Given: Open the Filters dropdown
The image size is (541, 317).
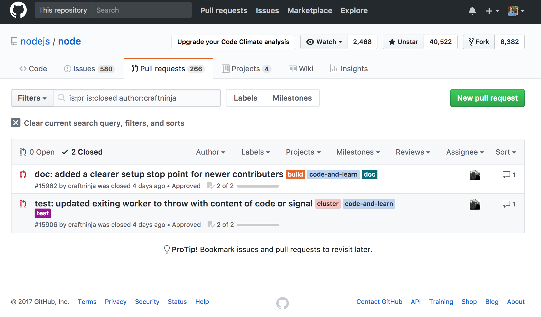Looking at the screenshot, I should click(x=32, y=98).
